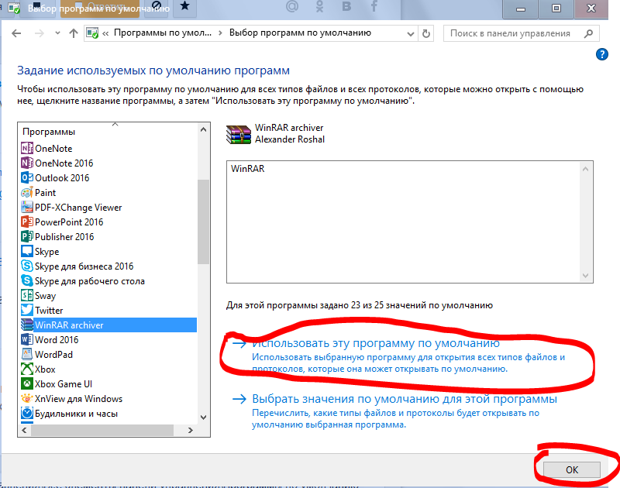This screenshot has height=488, width=620.
Task: Click the Sway icon in list
Action: pyautogui.click(x=27, y=295)
